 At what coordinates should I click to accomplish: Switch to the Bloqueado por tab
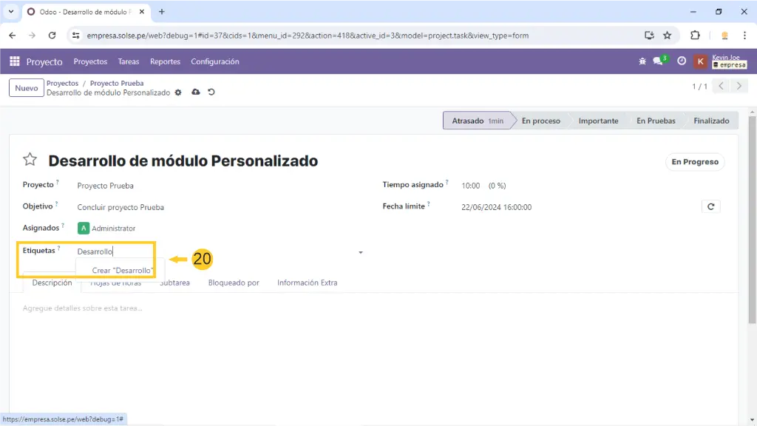(x=234, y=283)
